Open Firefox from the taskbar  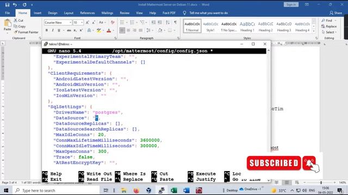tap(136, 190)
